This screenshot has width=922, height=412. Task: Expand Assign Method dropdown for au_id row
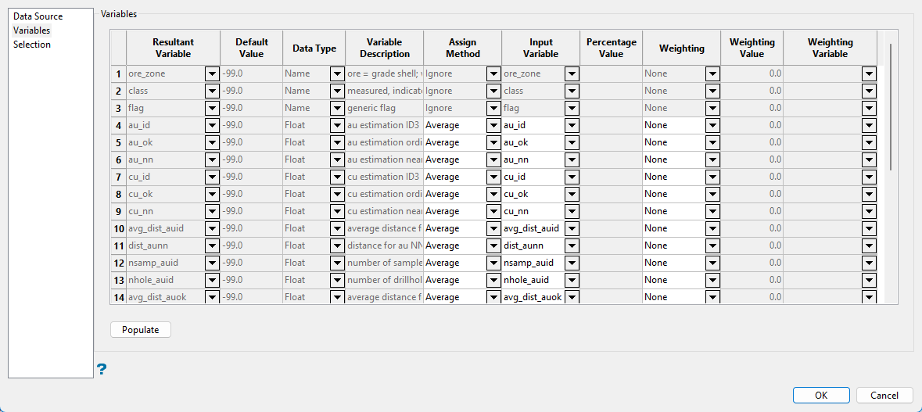point(493,125)
